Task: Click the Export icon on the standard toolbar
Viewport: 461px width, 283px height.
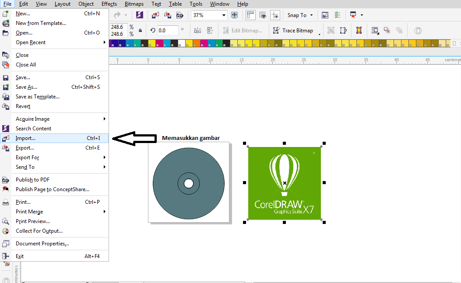Action: pos(168,14)
